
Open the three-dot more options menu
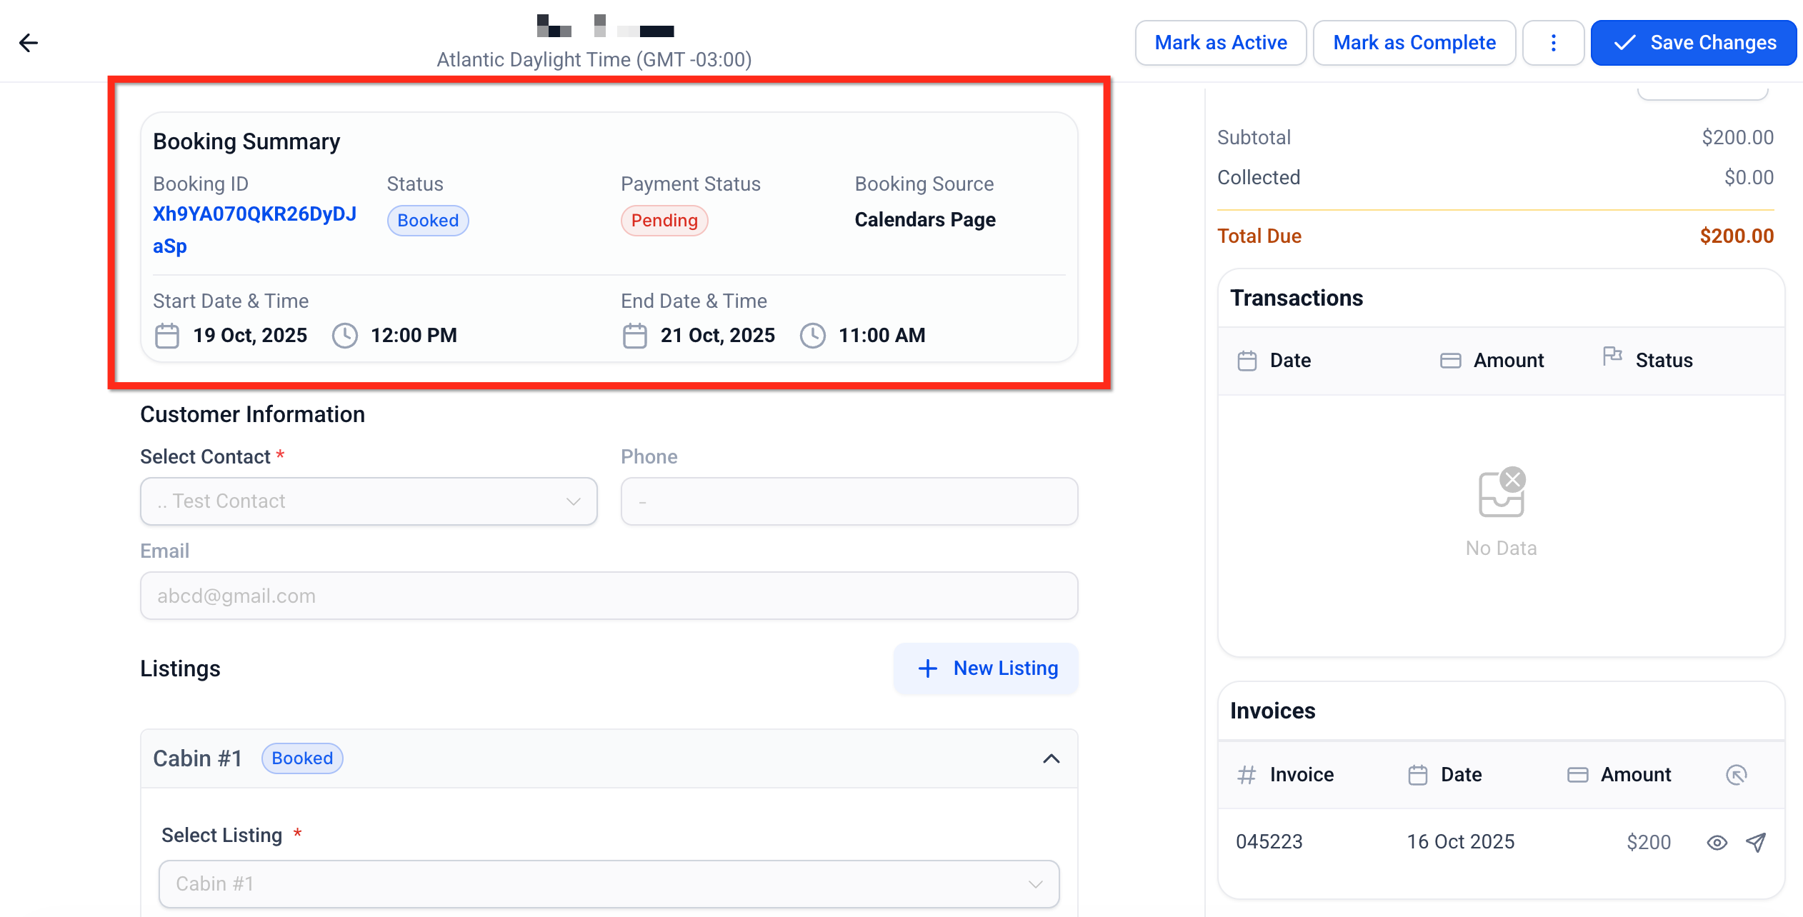point(1553,43)
